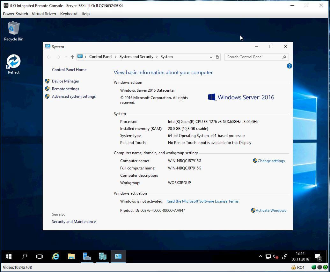
Task: Launch the Reflect desktop shortcut
Action: pos(13,64)
